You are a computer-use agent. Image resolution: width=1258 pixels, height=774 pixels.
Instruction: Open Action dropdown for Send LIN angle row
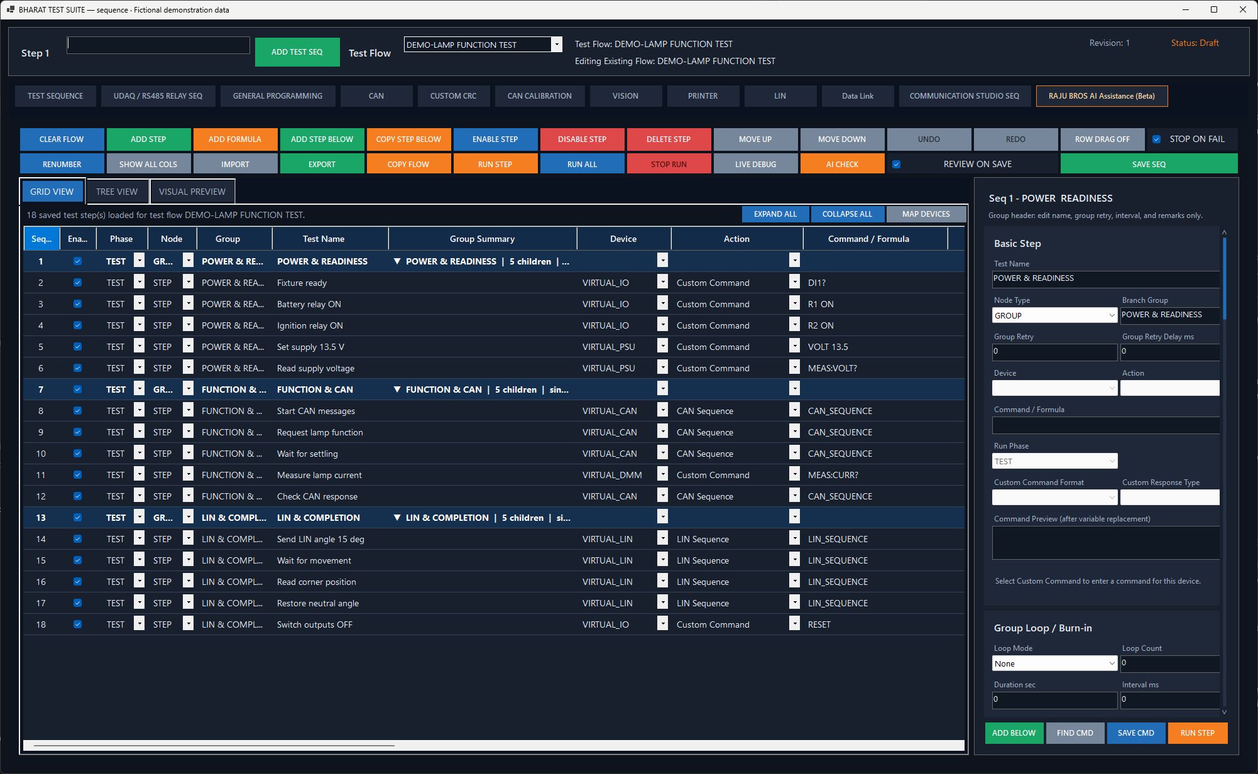tap(794, 538)
